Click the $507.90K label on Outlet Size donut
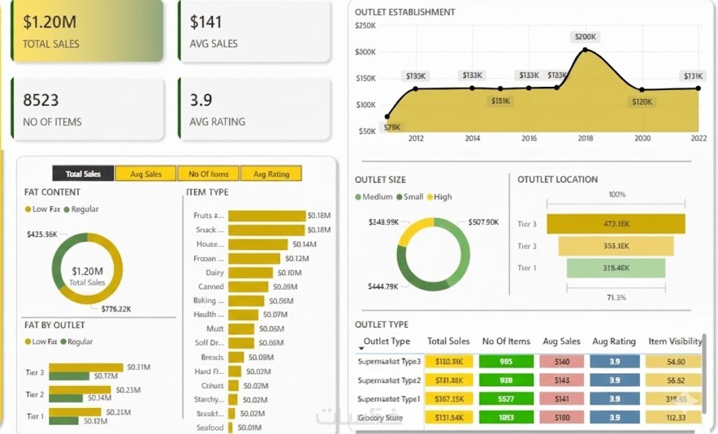The height and width of the screenshot is (434, 718). coord(483,222)
